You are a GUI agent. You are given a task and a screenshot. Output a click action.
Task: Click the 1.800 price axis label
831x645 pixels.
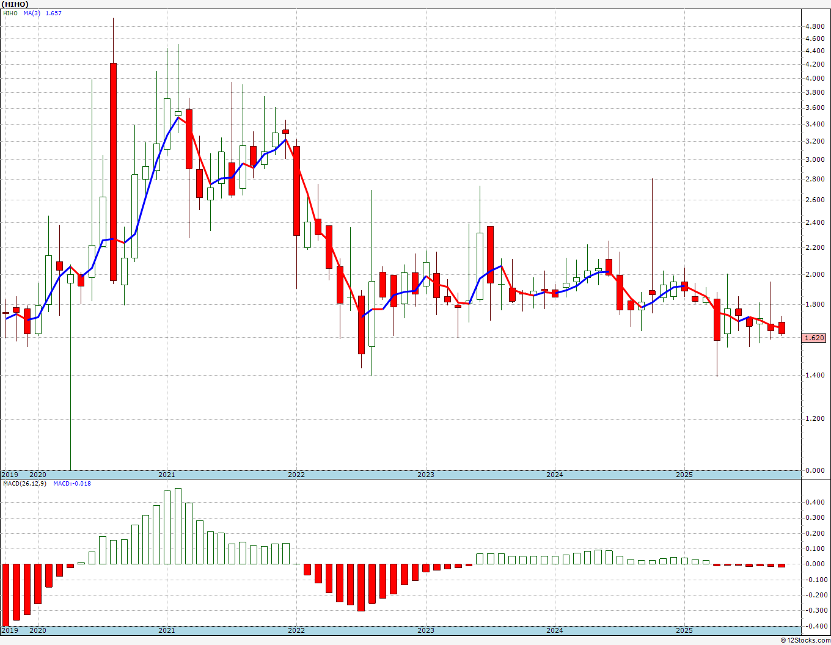(815, 305)
